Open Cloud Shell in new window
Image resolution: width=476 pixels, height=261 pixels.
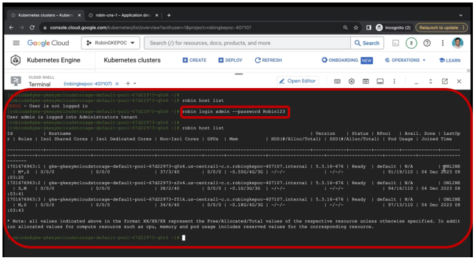tap(445, 81)
